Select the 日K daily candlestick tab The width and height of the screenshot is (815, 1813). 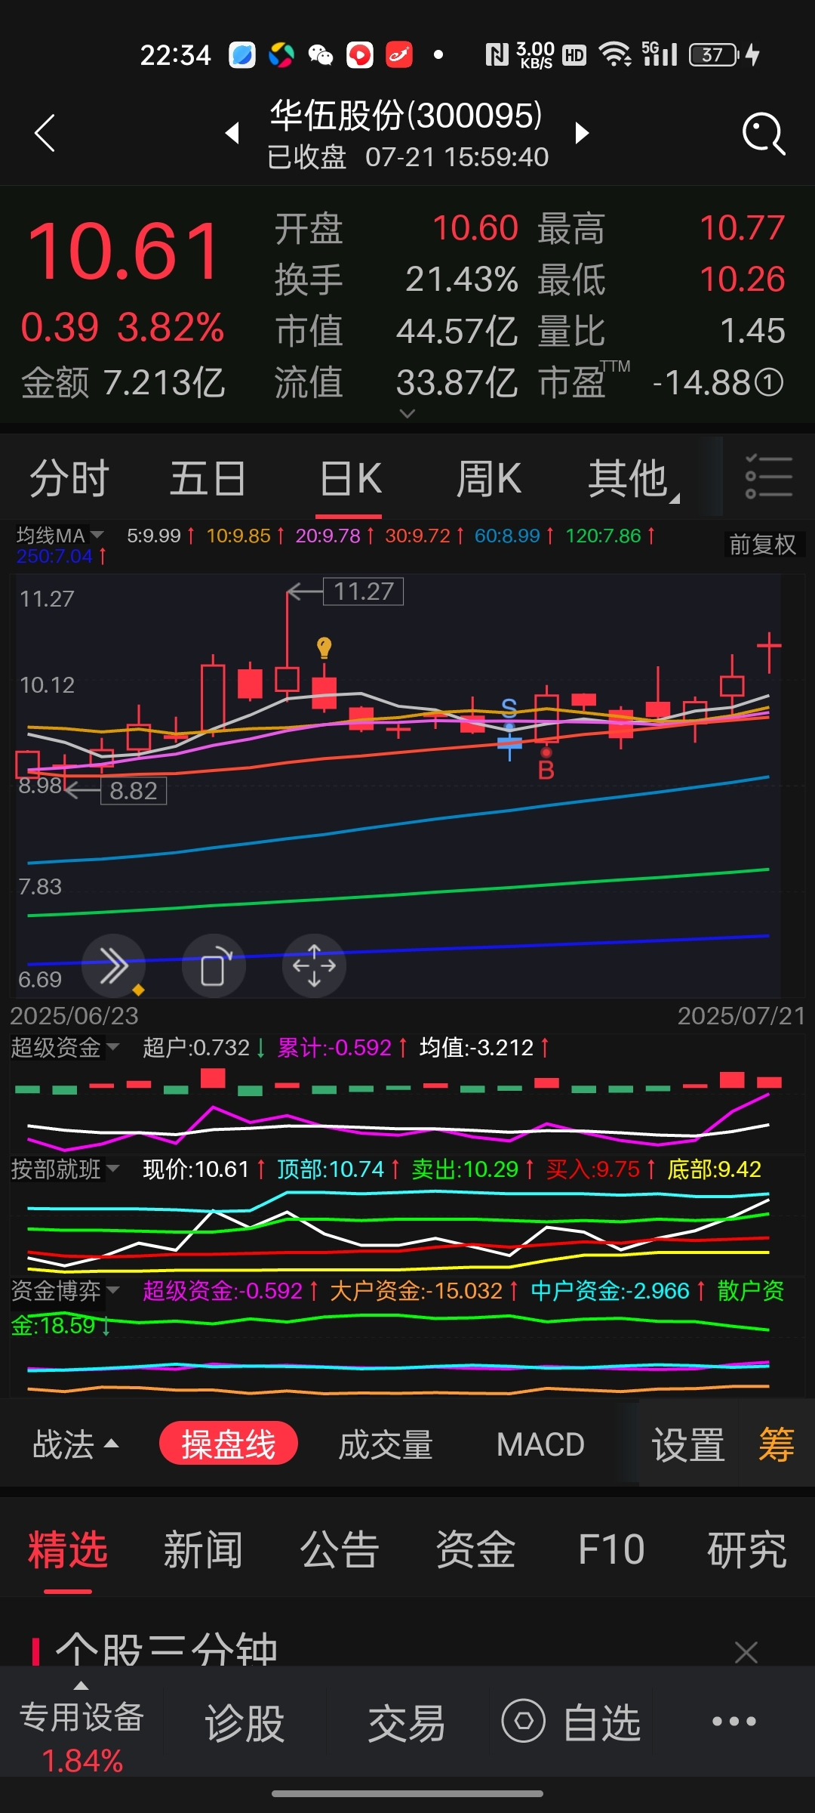tap(349, 479)
